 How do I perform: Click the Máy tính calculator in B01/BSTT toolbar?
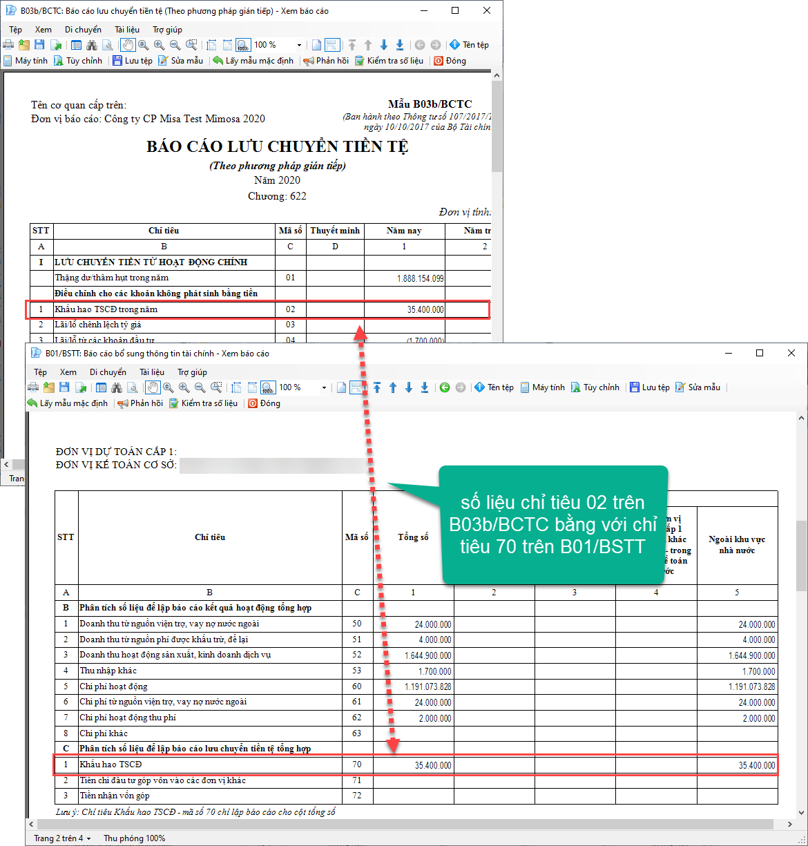point(543,387)
